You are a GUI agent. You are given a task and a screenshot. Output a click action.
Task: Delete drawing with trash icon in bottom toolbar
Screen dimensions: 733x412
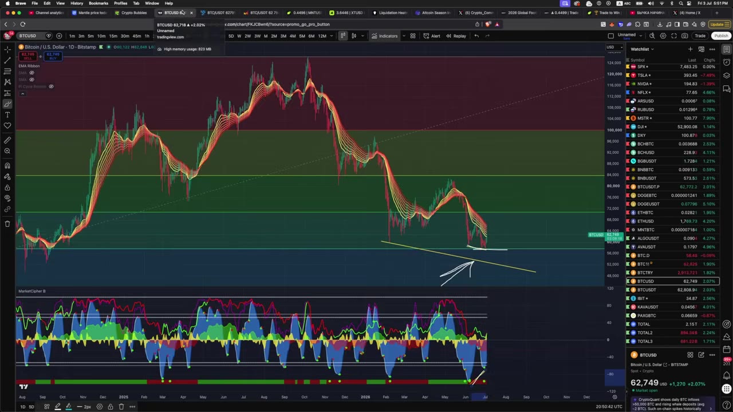click(121, 406)
